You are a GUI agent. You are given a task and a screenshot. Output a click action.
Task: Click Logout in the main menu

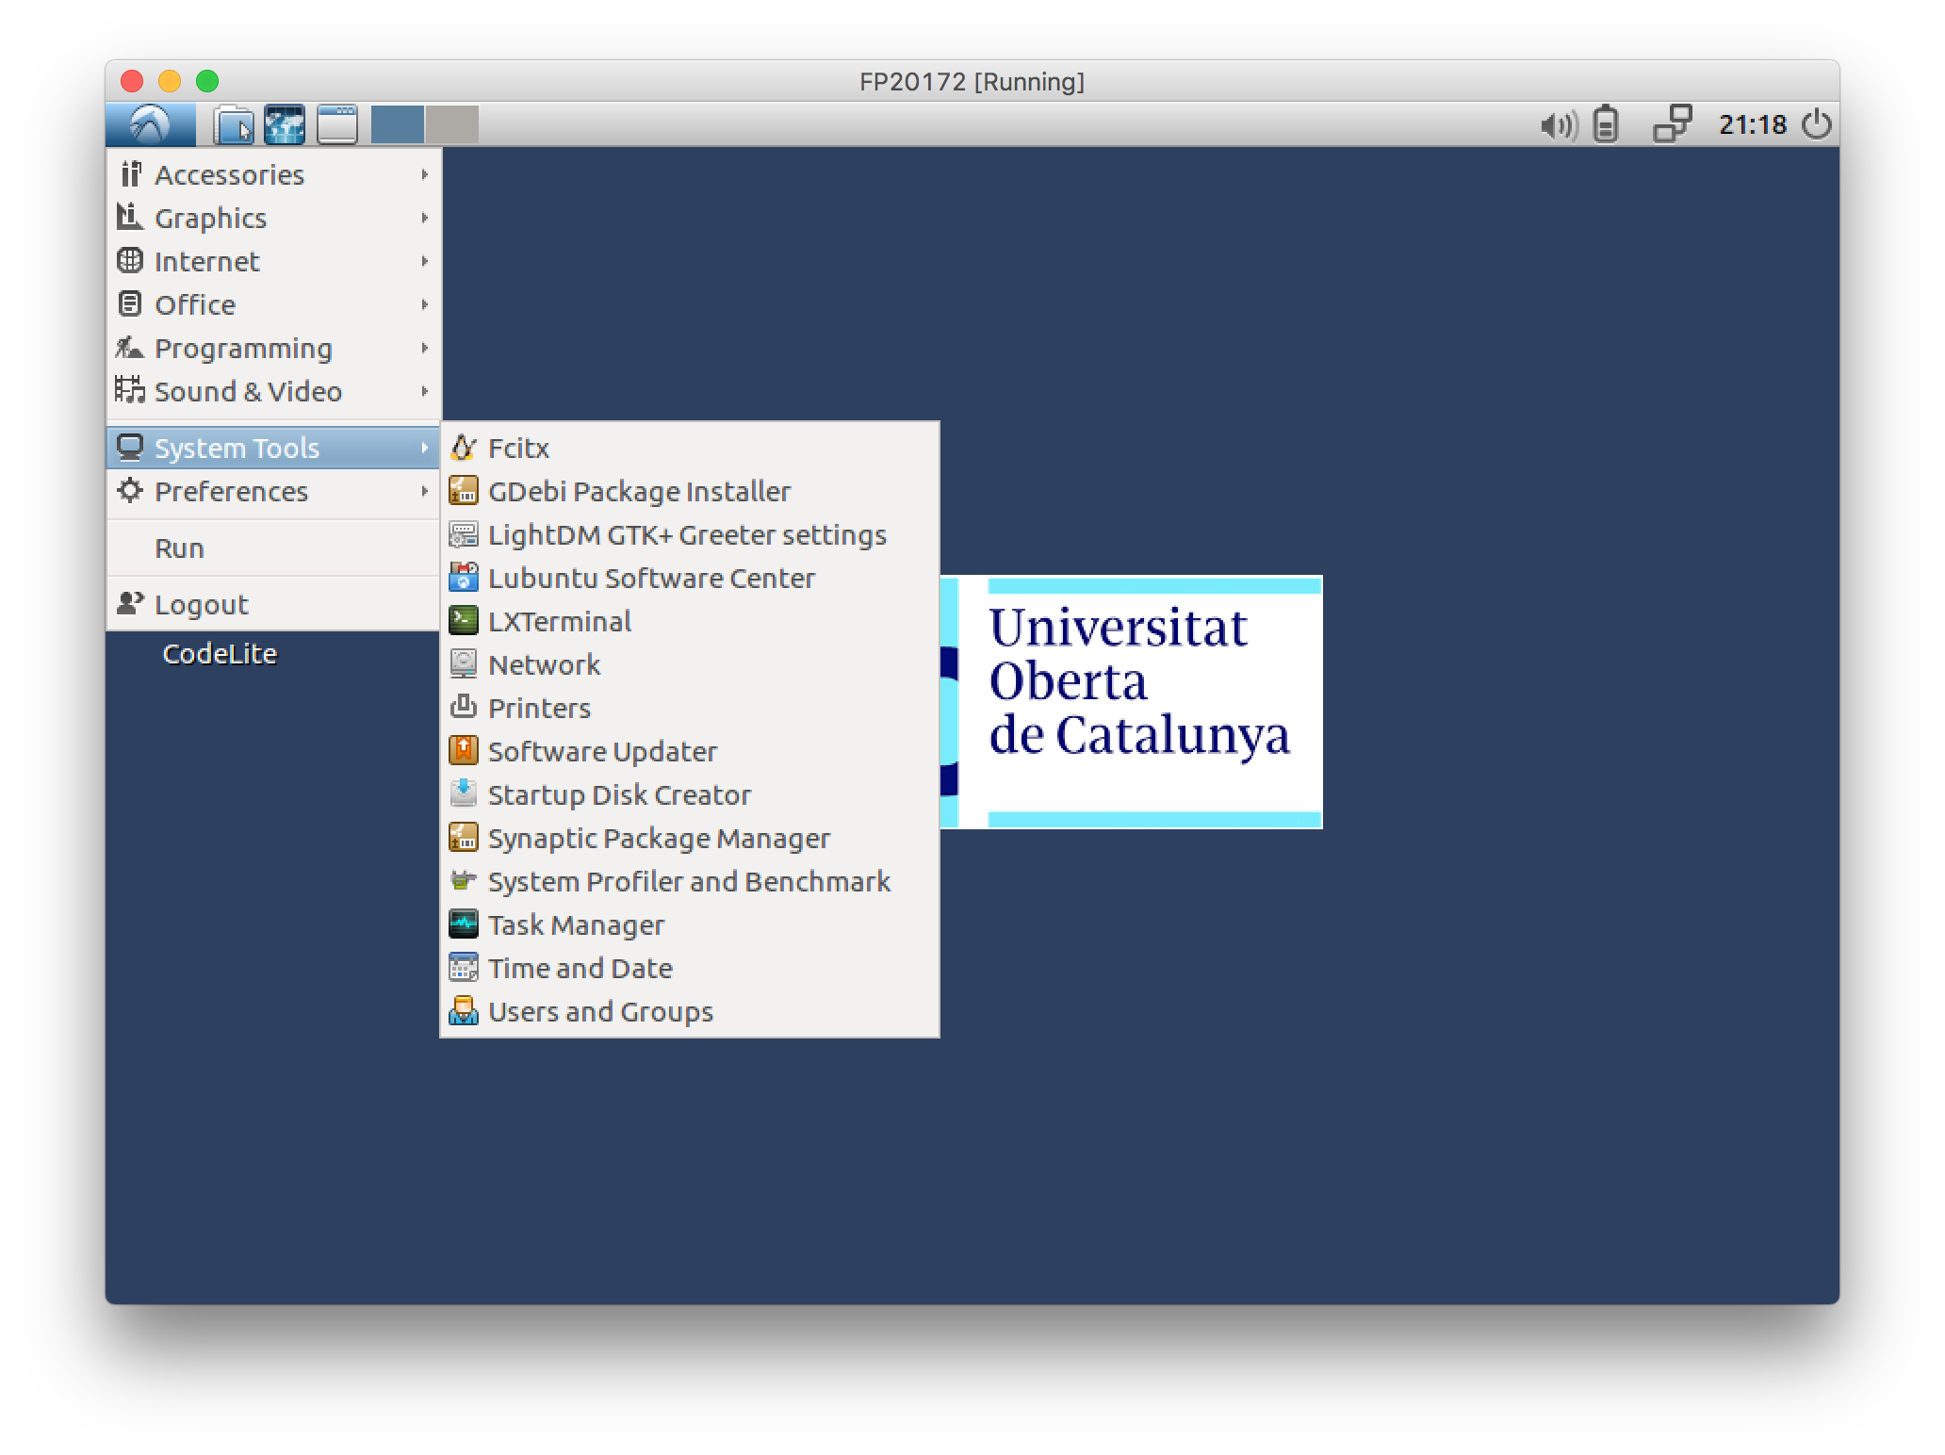pyautogui.click(x=201, y=604)
